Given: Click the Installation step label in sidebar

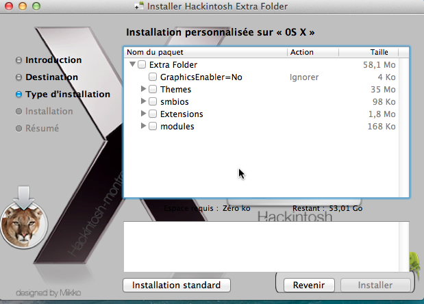Looking at the screenshot, I should click(49, 112).
